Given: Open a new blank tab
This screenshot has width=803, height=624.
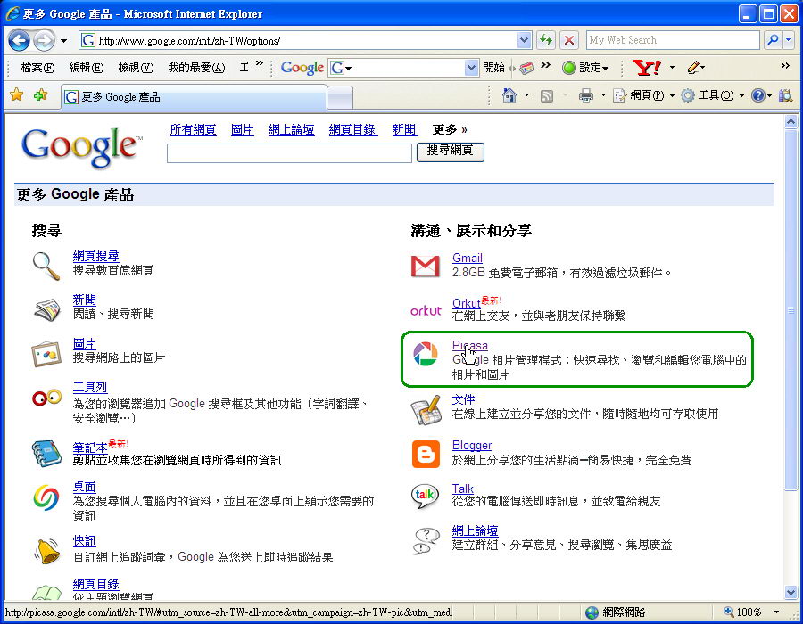Looking at the screenshot, I should (x=340, y=97).
